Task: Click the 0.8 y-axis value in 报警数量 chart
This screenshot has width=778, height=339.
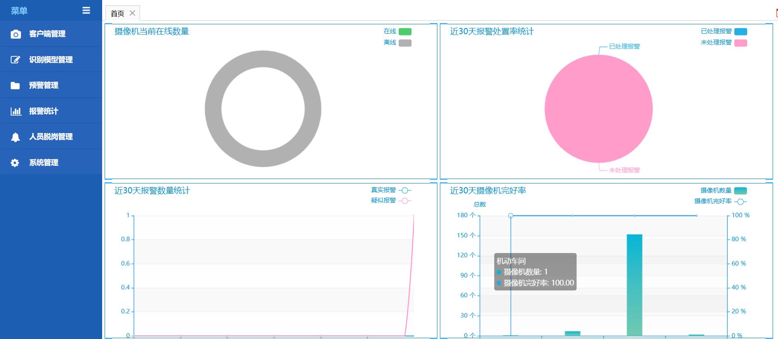Action: [126, 239]
